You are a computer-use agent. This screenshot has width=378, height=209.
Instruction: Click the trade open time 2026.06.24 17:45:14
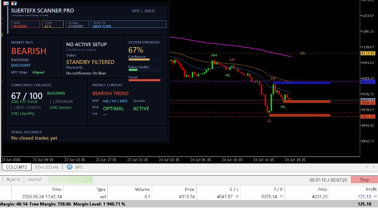point(42,196)
